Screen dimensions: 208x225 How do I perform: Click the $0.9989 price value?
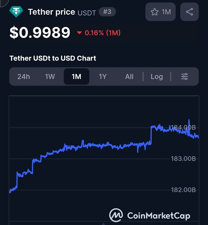tap(40, 33)
